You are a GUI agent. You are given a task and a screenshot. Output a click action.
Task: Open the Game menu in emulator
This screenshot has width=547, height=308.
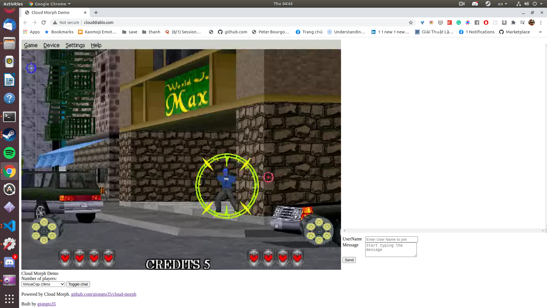click(x=31, y=45)
